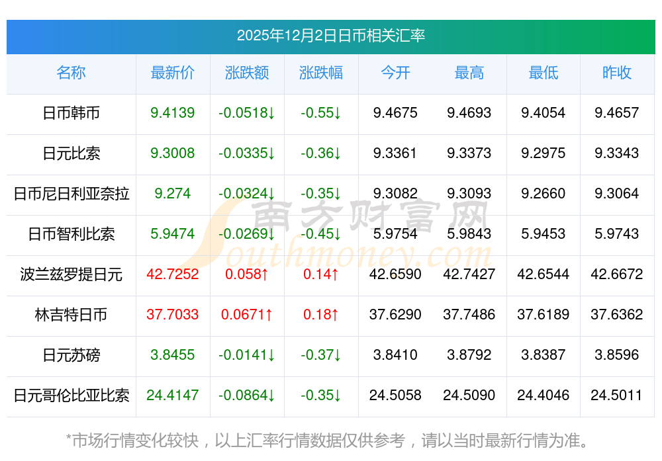Click low value 42.6544
The width and height of the screenshot is (662, 461).
pos(544,274)
